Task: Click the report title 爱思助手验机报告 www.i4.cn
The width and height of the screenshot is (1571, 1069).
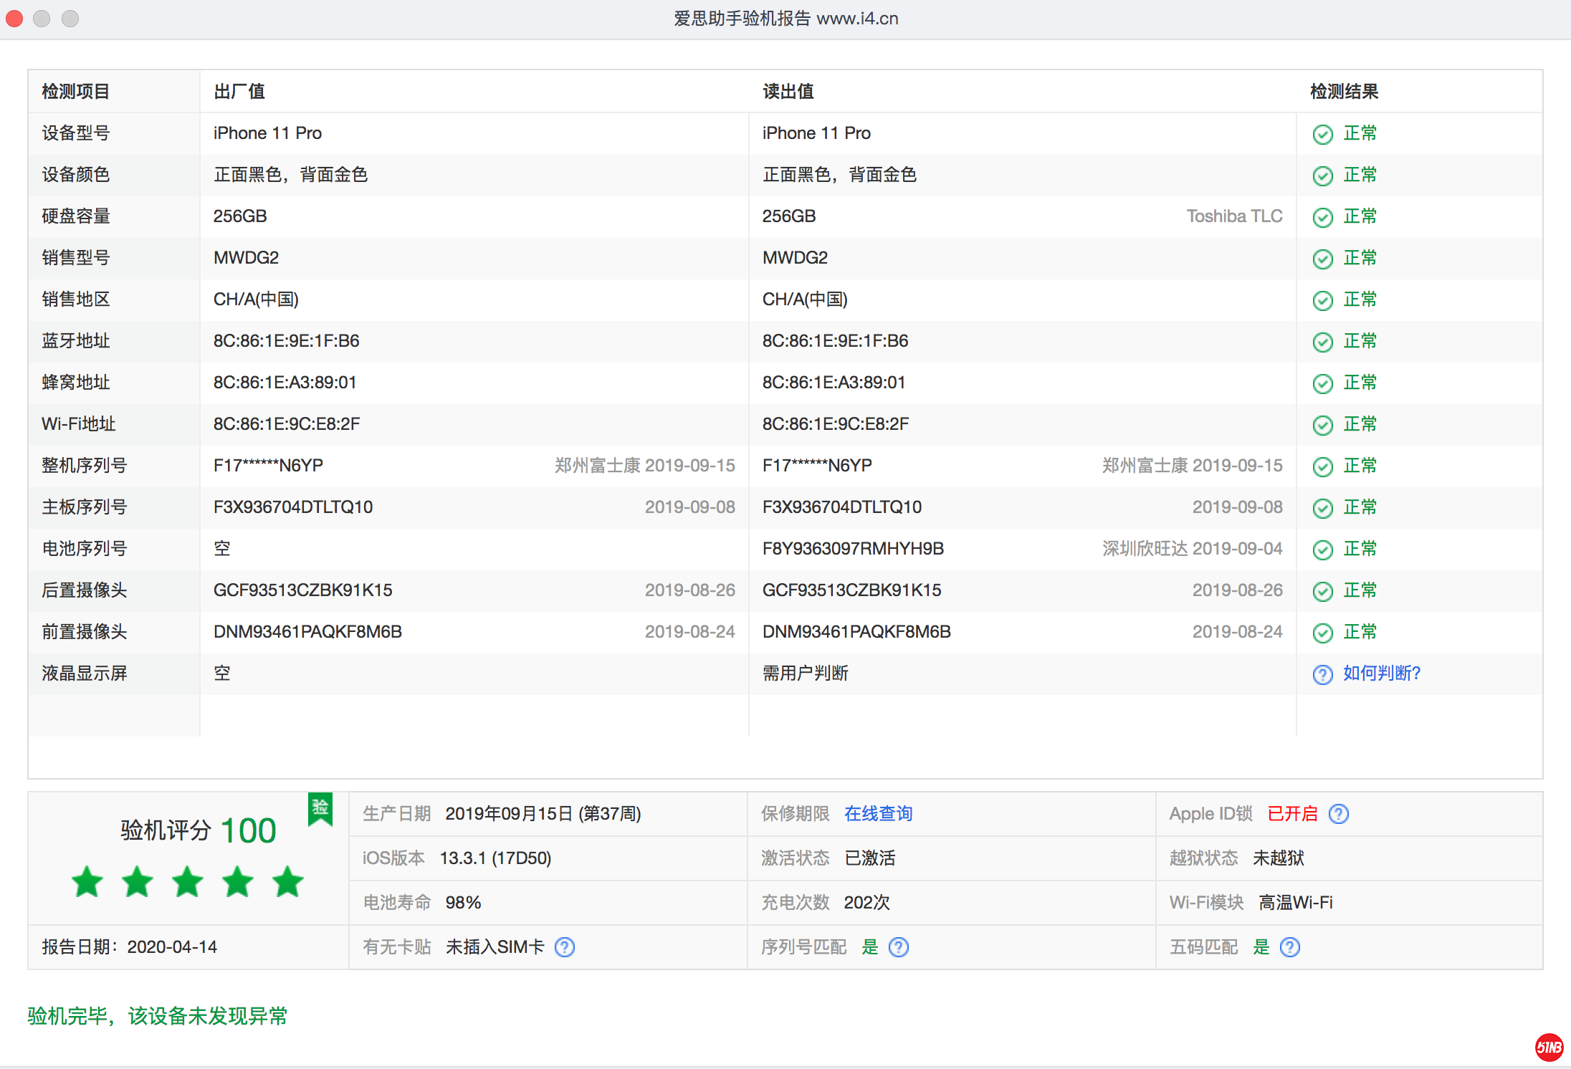Action: 785,19
